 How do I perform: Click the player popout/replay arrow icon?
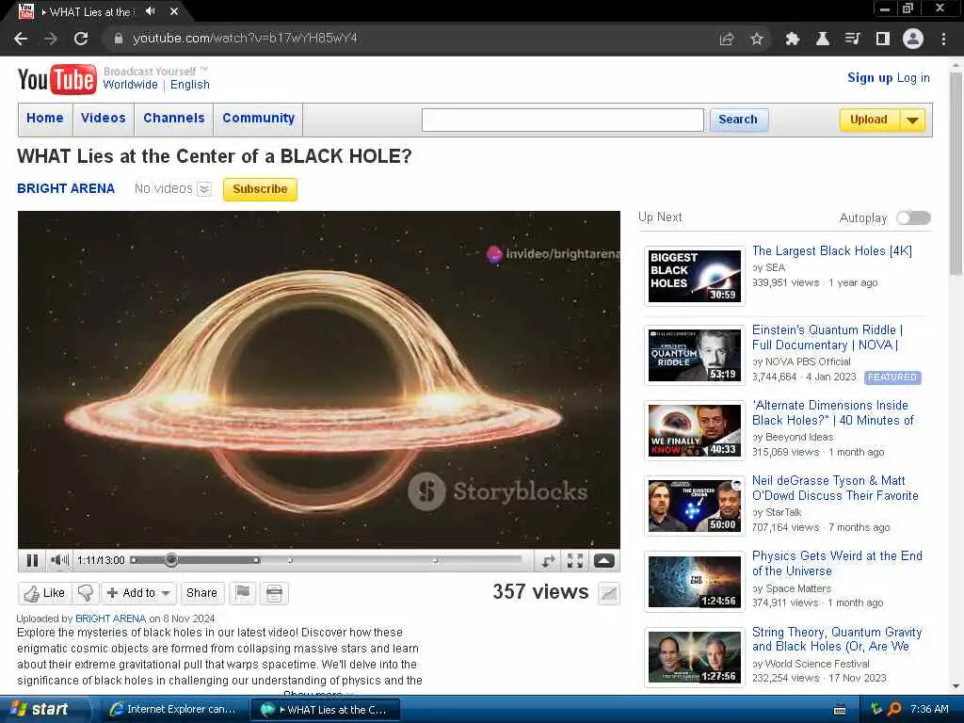tap(548, 560)
